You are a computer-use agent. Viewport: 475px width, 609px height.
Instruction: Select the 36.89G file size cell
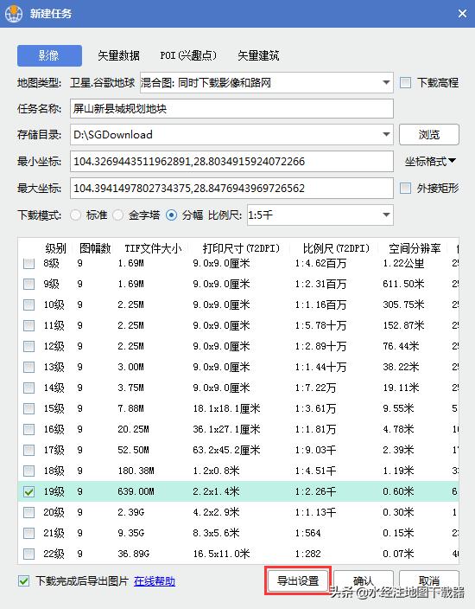(133, 554)
